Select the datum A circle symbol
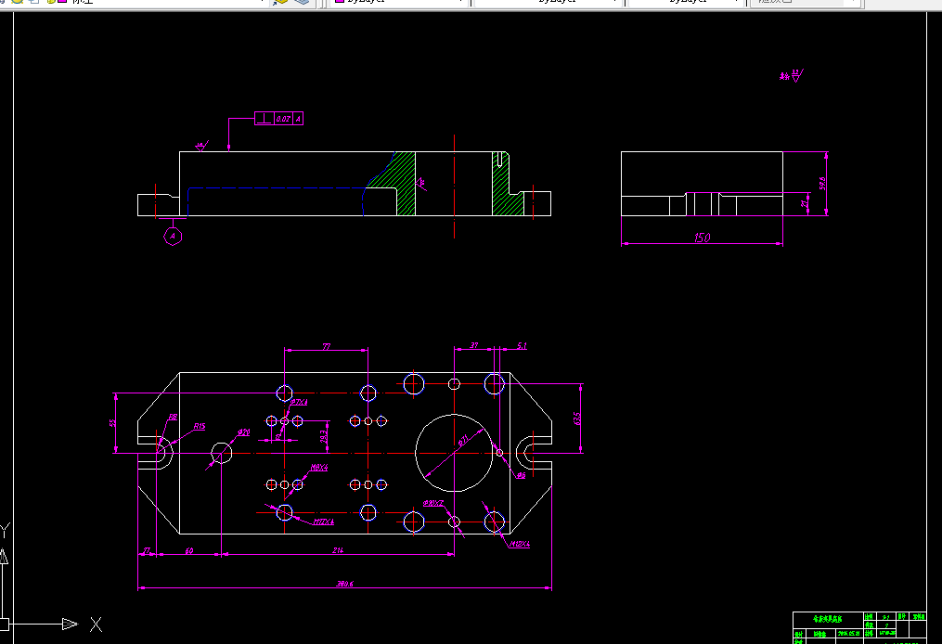The height and width of the screenshot is (644, 942). click(x=173, y=236)
